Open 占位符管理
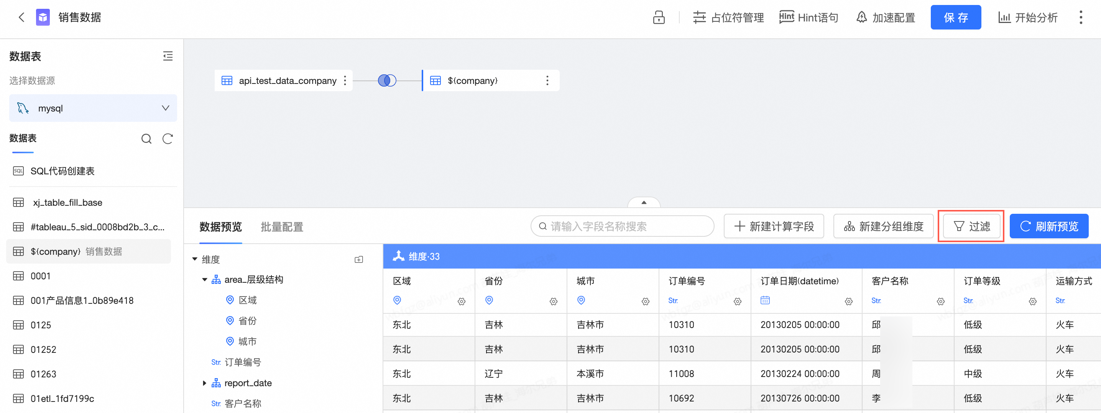The image size is (1101, 413). (x=728, y=17)
